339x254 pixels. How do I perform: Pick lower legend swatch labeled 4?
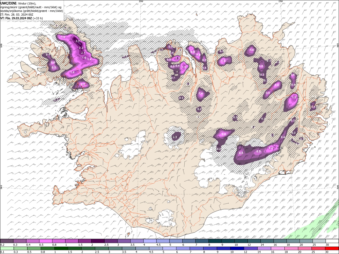point(142,248)
